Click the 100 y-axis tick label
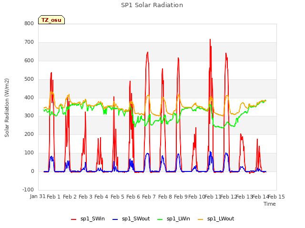Screen dimensions: 305x228 pos(29,153)
